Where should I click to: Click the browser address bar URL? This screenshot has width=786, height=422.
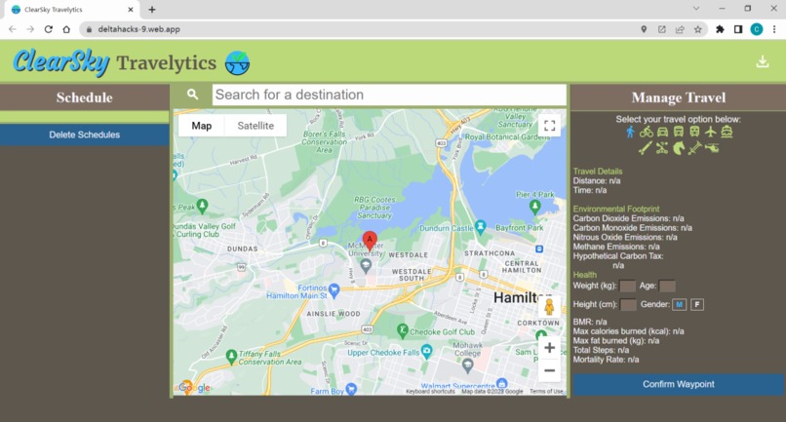click(138, 29)
